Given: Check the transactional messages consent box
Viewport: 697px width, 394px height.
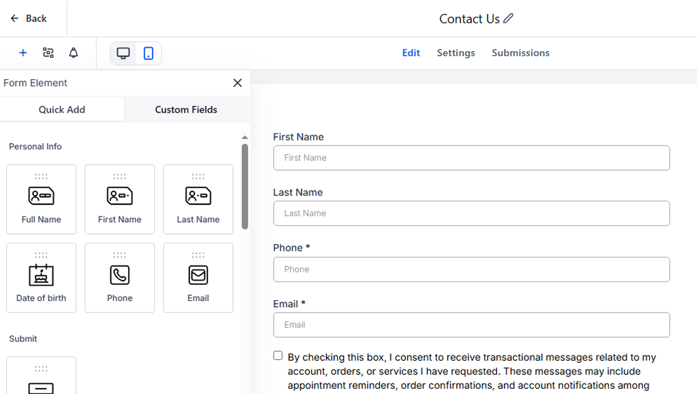Looking at the screenshot, I should click(278, 356).
